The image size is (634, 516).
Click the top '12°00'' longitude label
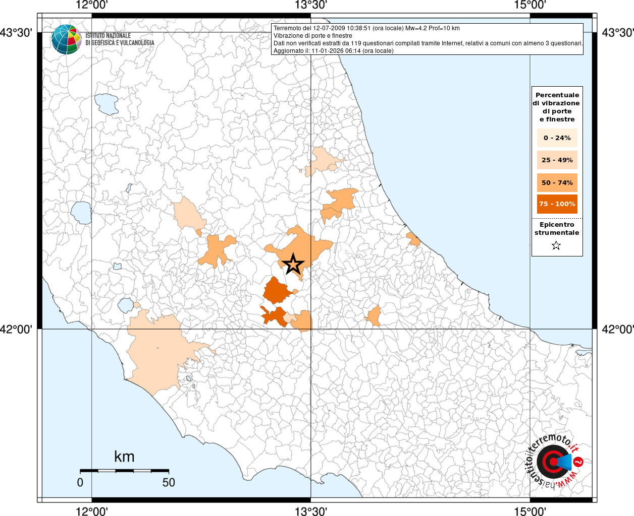(x=91, y=5)
